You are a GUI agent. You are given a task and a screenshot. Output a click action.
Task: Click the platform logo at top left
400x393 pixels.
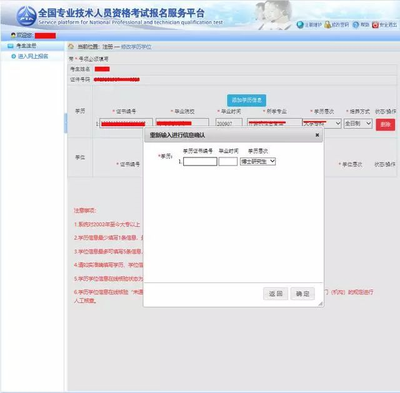(x=26, y=15)
